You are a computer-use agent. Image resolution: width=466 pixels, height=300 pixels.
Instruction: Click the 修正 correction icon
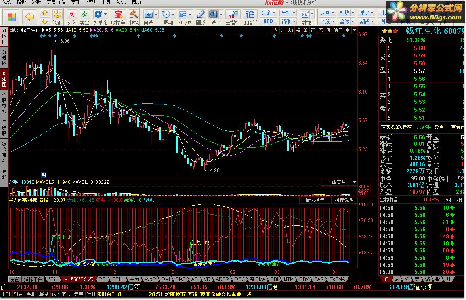coord(57,17)
